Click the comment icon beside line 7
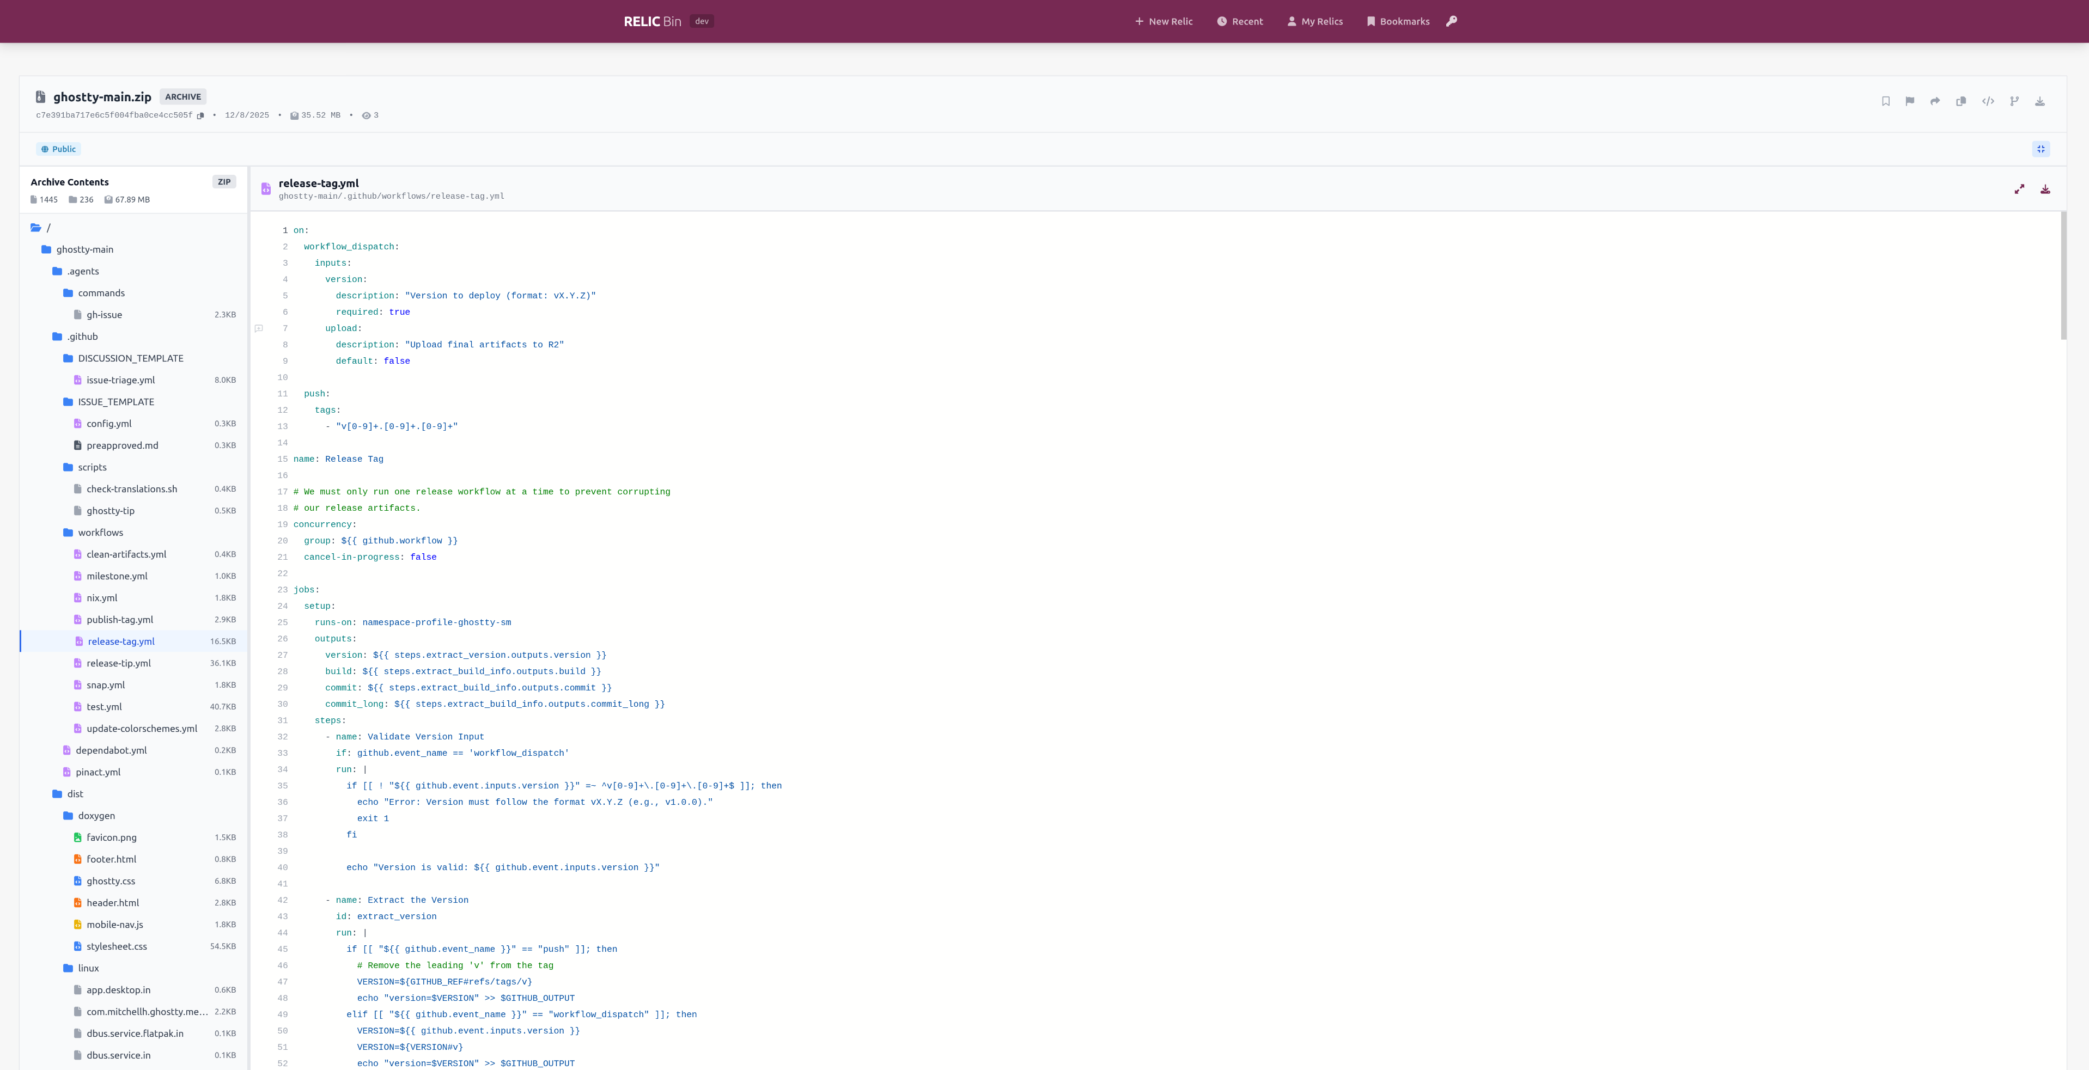The image size is (2089, 1070). point(259,328)
